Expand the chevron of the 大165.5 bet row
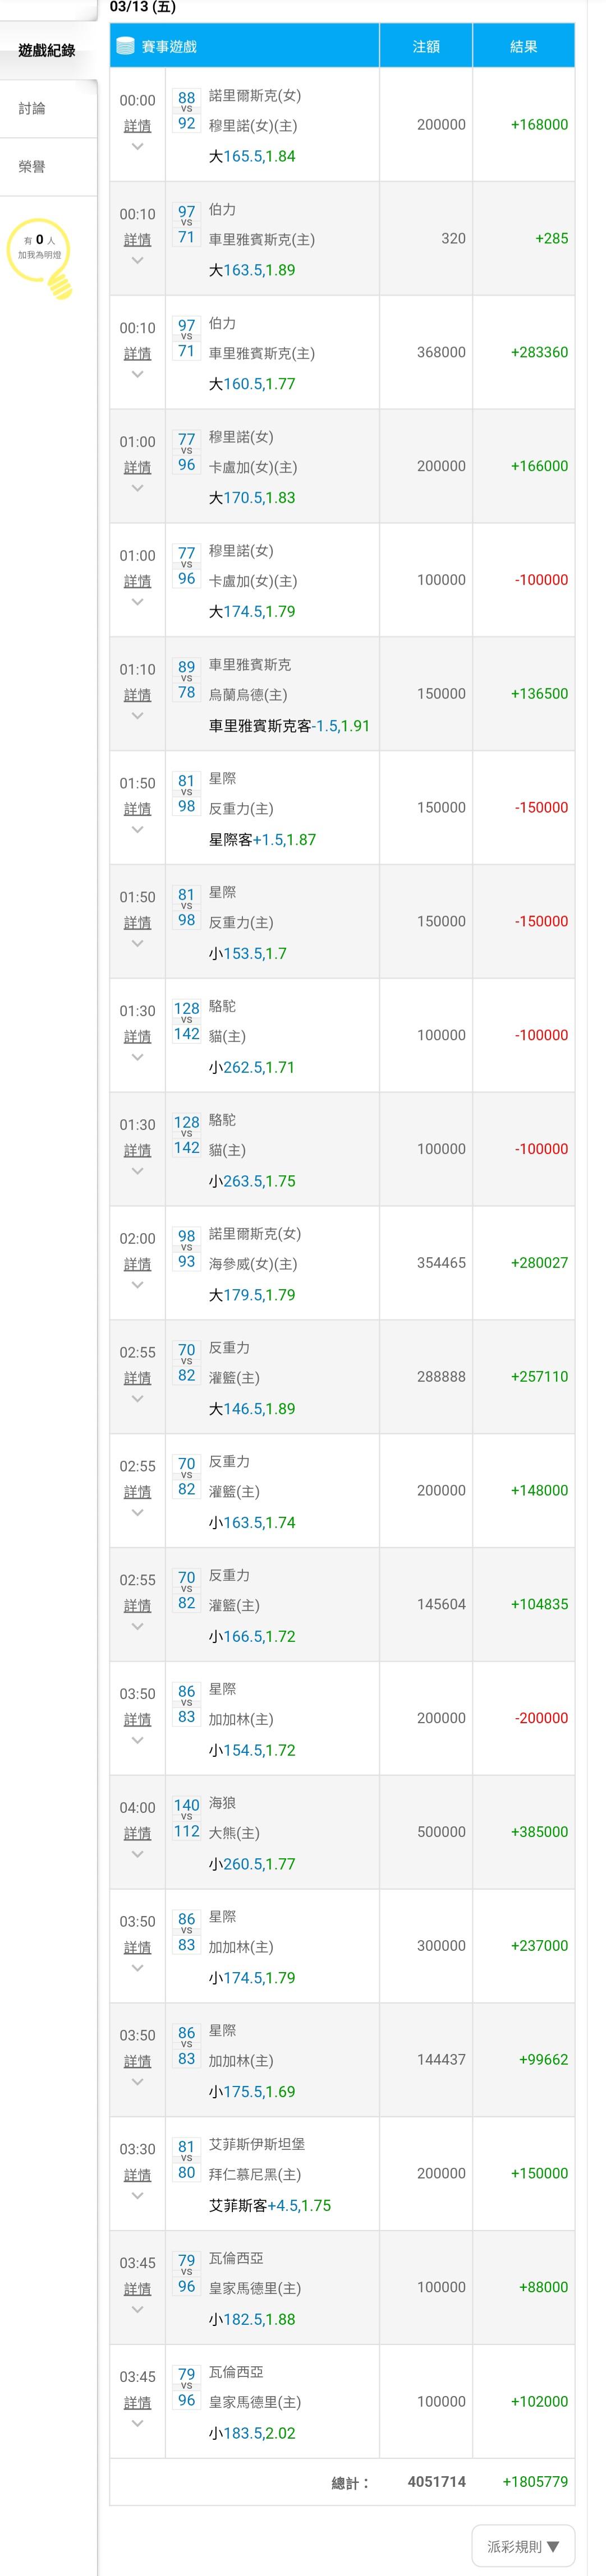 137,147
